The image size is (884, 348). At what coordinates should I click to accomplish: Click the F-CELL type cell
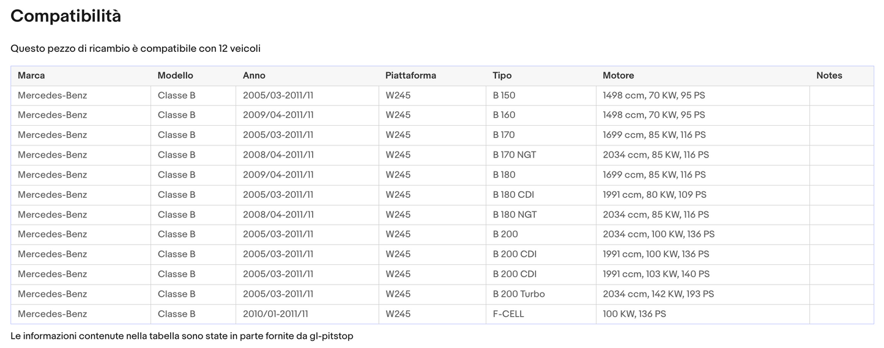coord(508,314)
